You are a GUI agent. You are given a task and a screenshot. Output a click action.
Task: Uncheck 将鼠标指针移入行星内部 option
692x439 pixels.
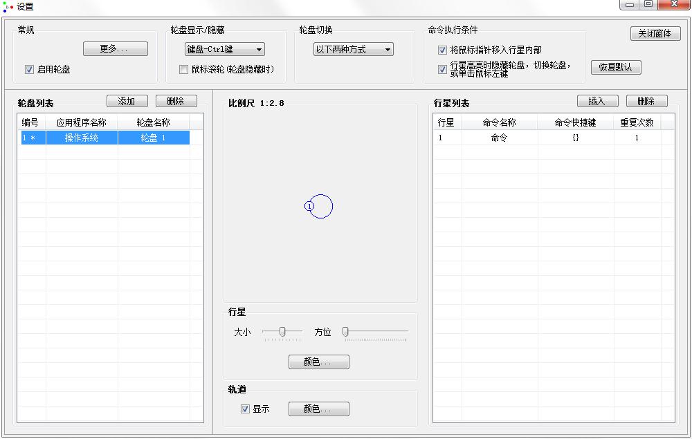click(x=443, y=50)
